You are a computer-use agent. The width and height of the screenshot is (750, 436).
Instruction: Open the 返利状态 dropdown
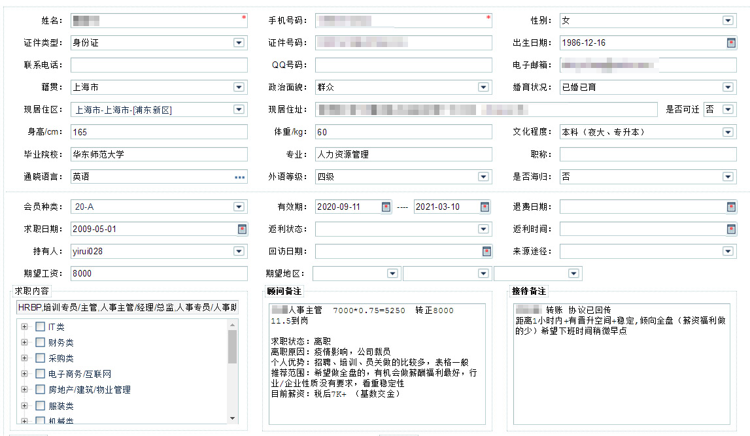pos(483,229)
